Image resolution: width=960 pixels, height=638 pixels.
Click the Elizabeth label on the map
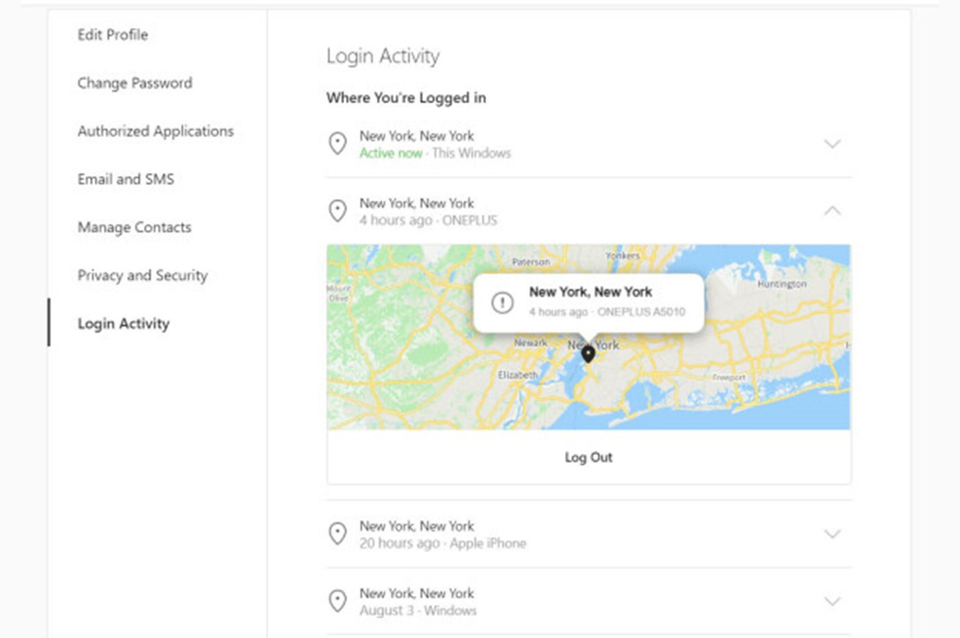click(x=518, y=375)
